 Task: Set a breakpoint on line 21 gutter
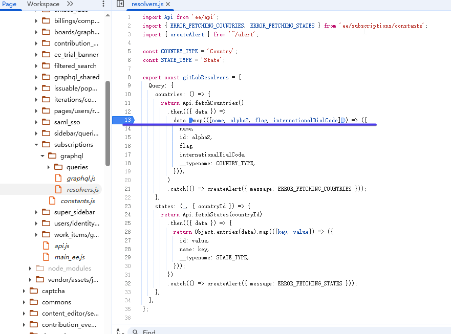(x=127, y=189)
